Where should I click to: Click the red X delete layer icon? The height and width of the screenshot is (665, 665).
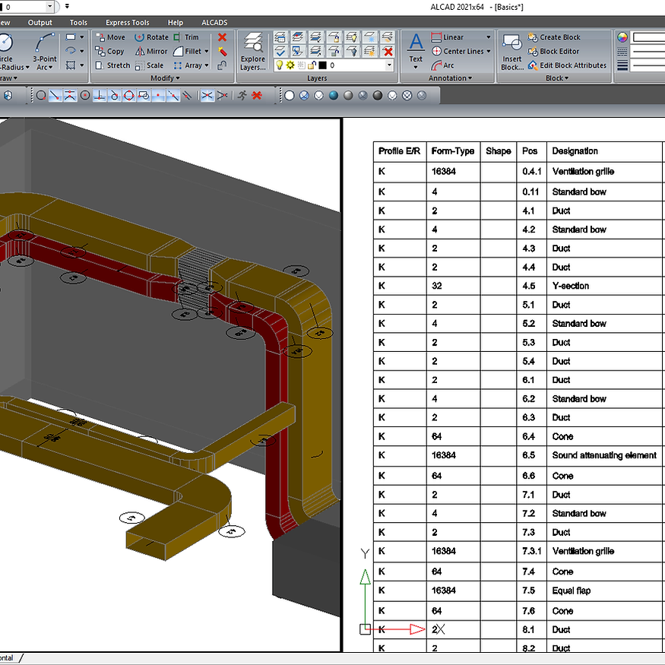pyautogui.click(x=388, y=52)
